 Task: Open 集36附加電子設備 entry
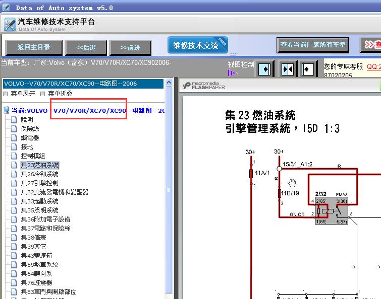[45, 219]
